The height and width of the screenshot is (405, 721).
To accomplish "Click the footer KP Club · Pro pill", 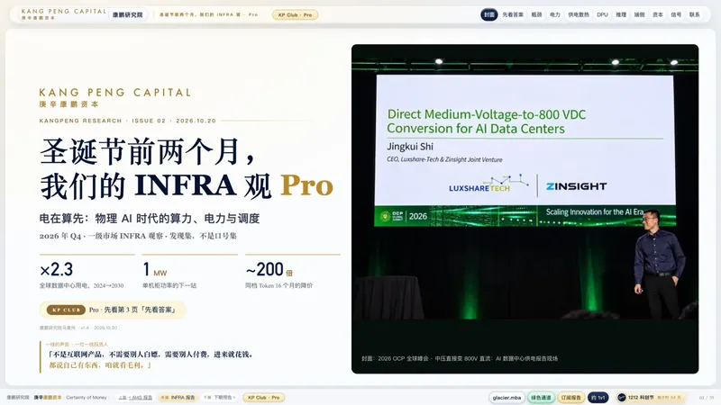I will (263, 398).
